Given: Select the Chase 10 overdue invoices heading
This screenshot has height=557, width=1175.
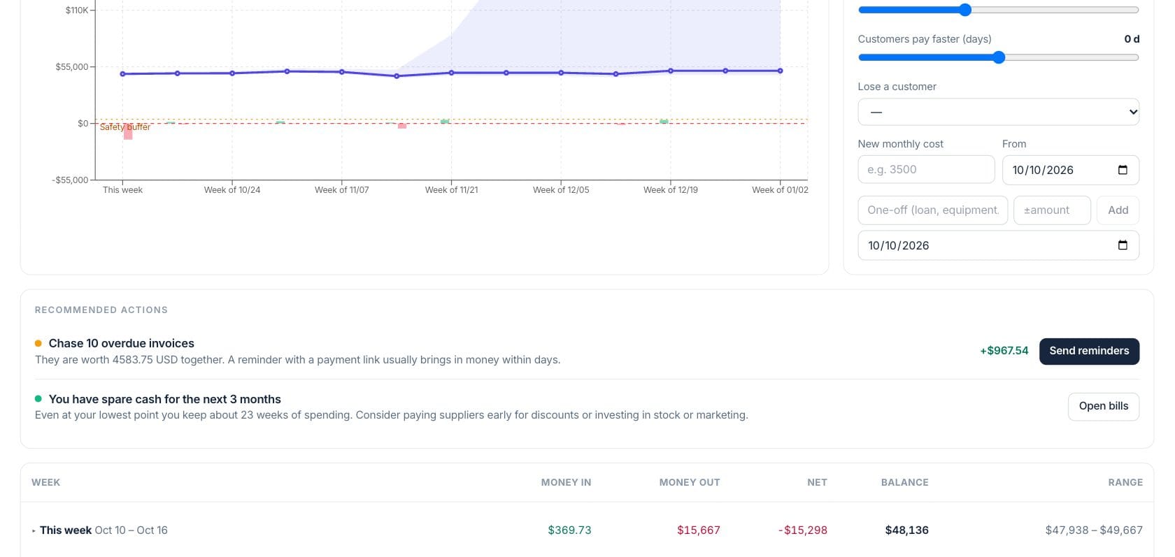Looking at the screenshot, I should click(122, 343).
